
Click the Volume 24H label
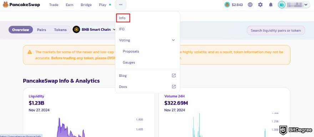click(x=174, y=96)
